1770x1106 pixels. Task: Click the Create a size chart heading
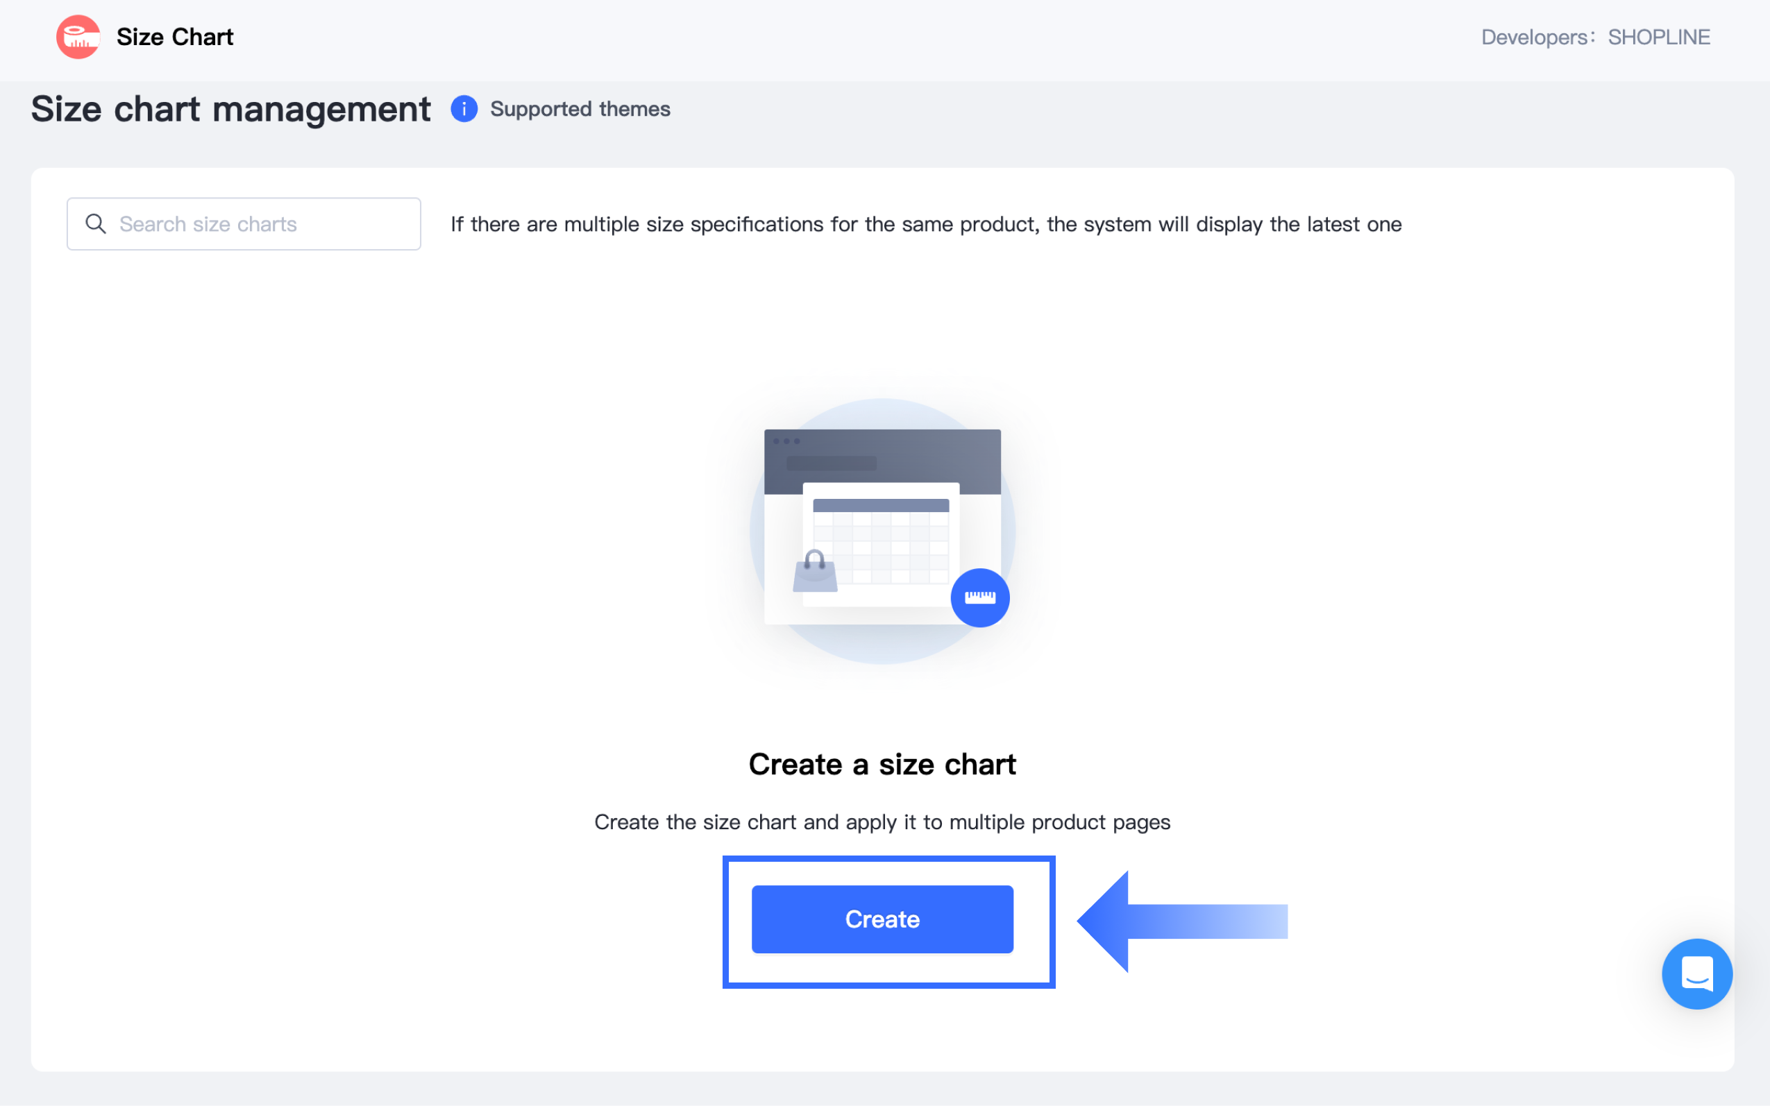coord(882,765)
